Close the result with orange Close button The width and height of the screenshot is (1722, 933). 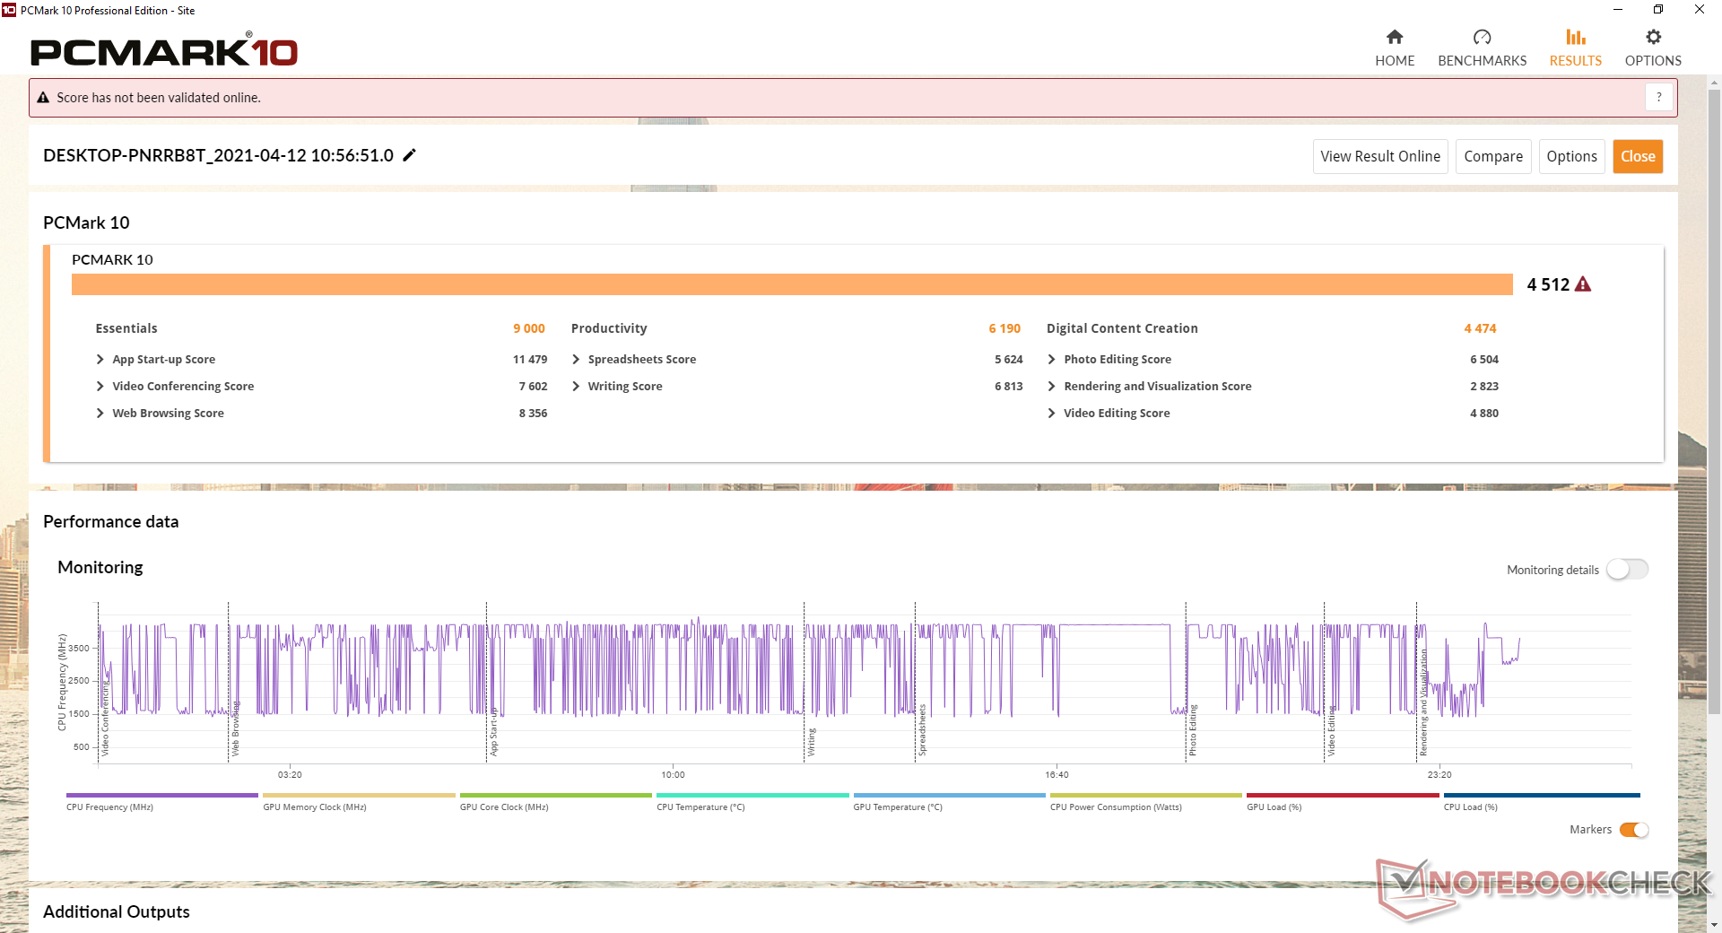point(1638,156)
